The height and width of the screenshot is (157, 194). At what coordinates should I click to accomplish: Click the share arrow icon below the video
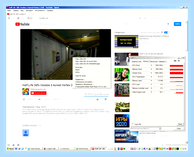(x=39, y=99)
